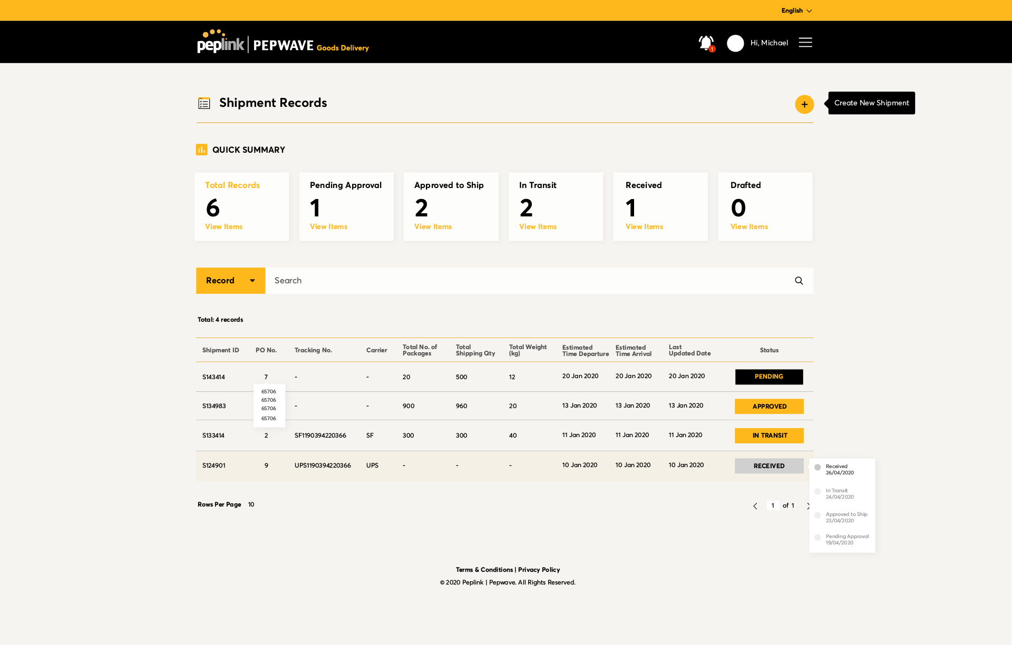
Task: Open the Privacy Policy link
Action: click(x=539, y=570)
